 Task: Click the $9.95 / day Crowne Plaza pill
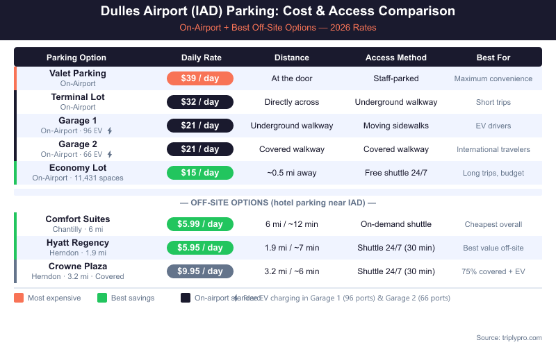click(x=200, y=271)
